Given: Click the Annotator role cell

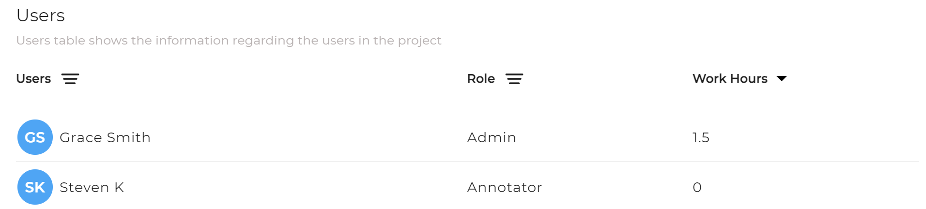Looking at the screenshot, I should 505,187.
